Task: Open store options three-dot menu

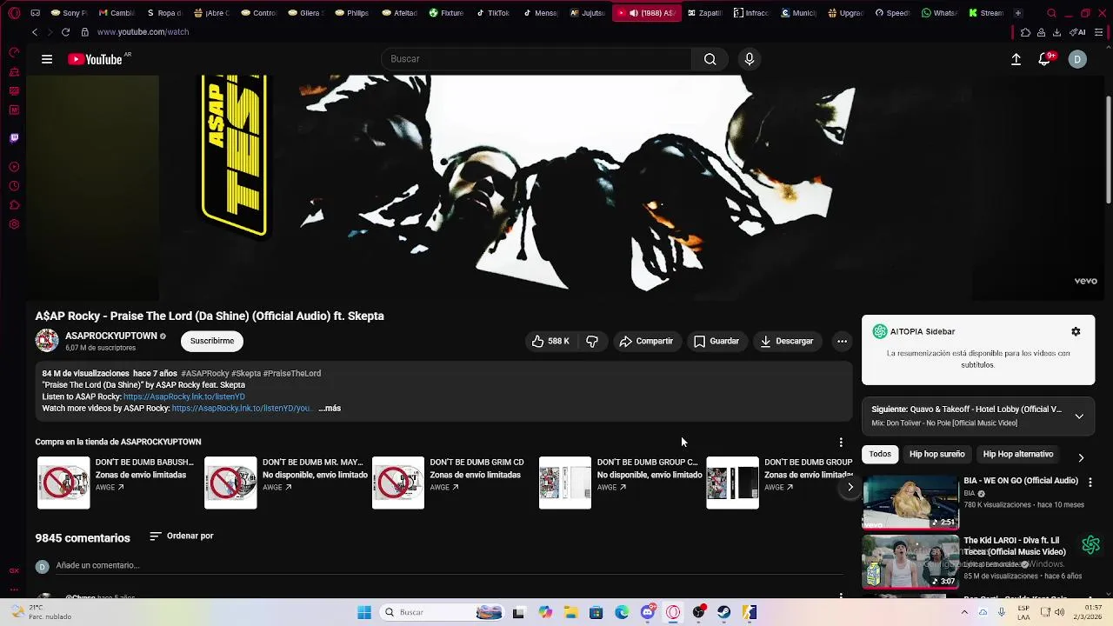Action: pyautogui.click(x=841, y=443)
